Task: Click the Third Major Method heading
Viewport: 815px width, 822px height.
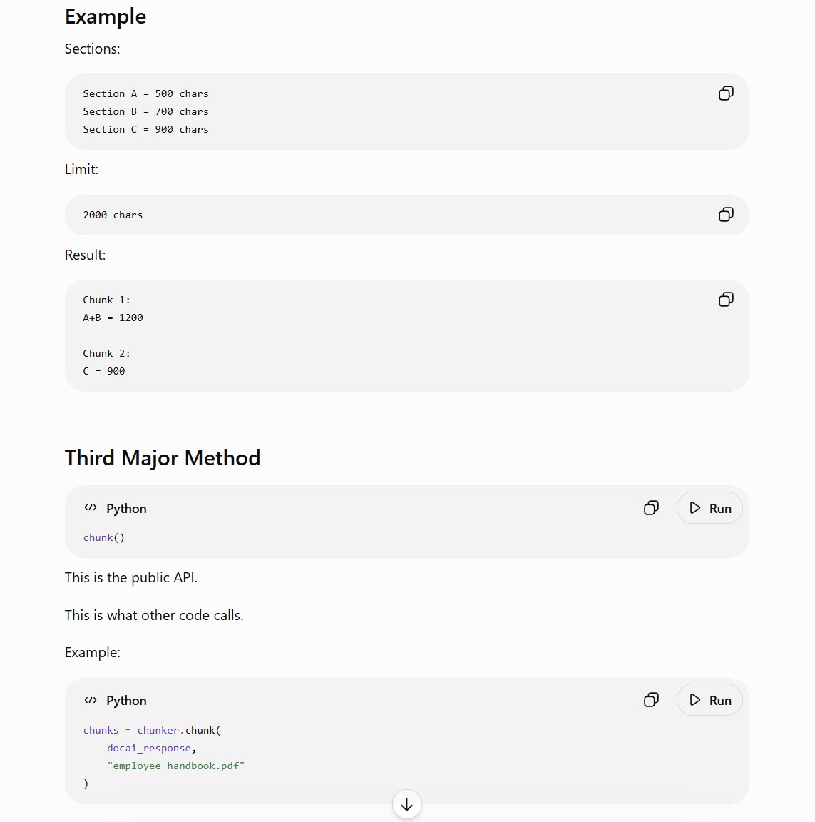Action: coord(163,458)
